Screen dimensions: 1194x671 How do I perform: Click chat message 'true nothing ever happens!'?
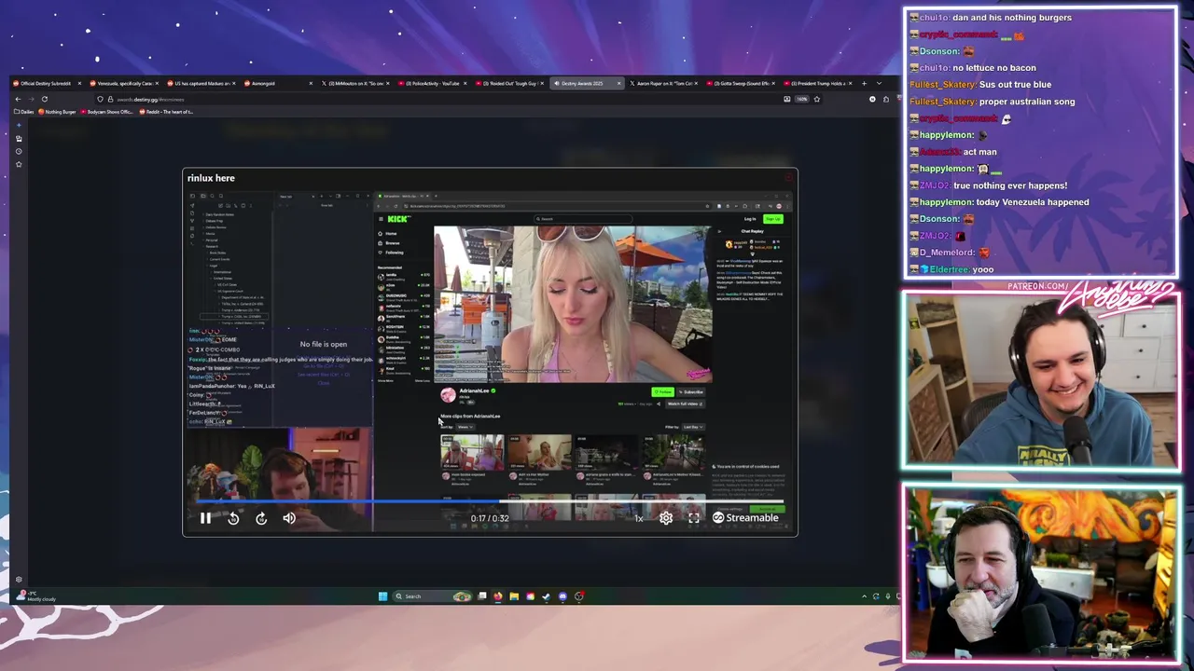point(1010,185)
